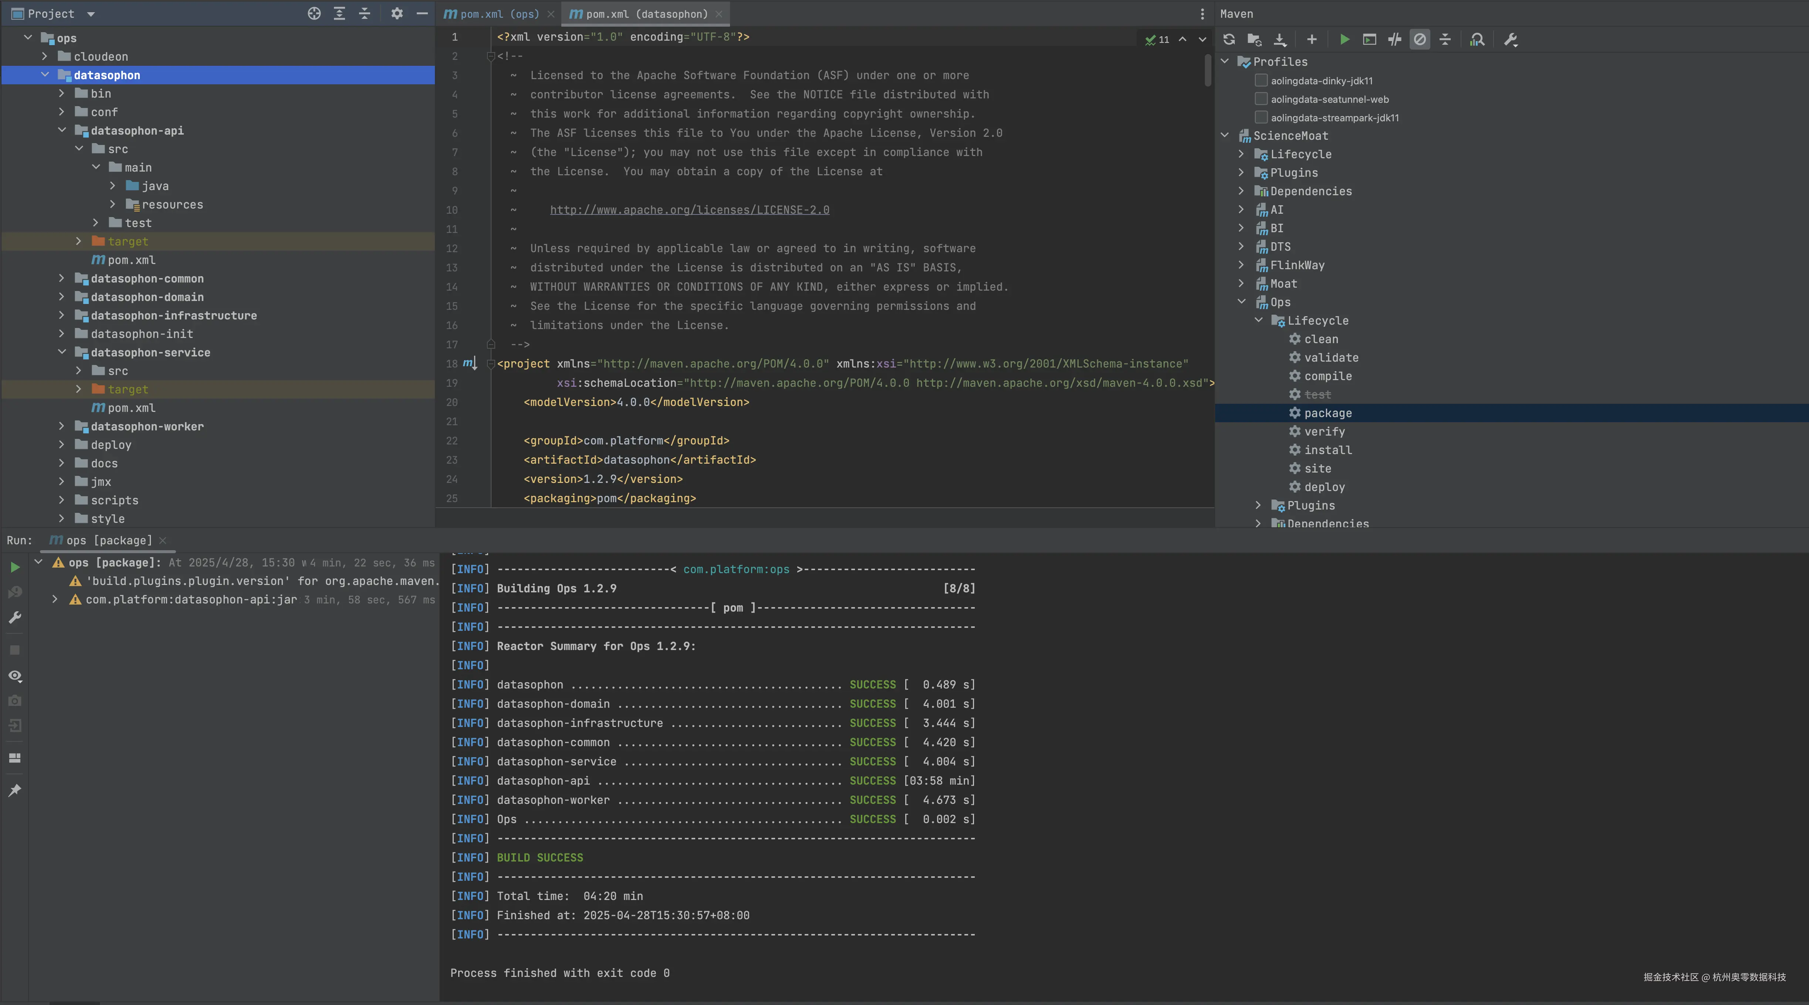Click Rerun green arrow in Run panel
The image size is (1809, 1005).
click(x=15, y=567)
